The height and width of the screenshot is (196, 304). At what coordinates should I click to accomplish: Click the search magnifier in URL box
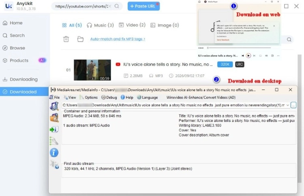tap(117, 6)
